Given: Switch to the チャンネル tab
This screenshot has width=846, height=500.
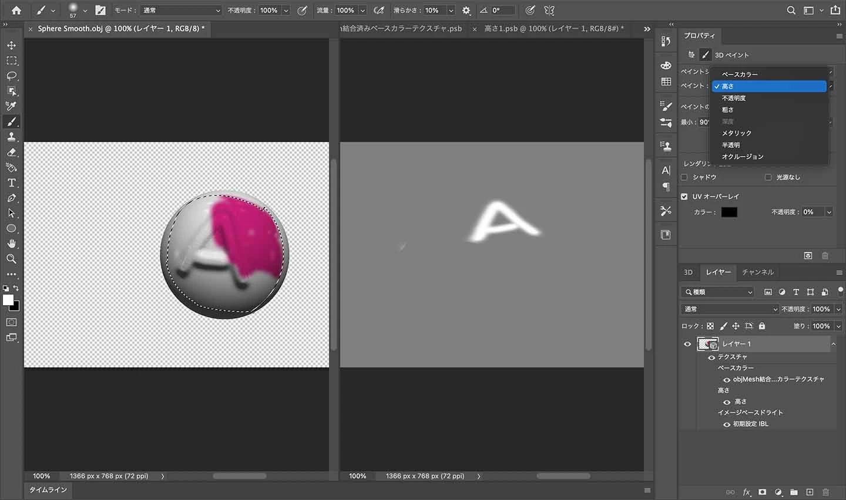Looking at the screenshot, I should 757,272.
